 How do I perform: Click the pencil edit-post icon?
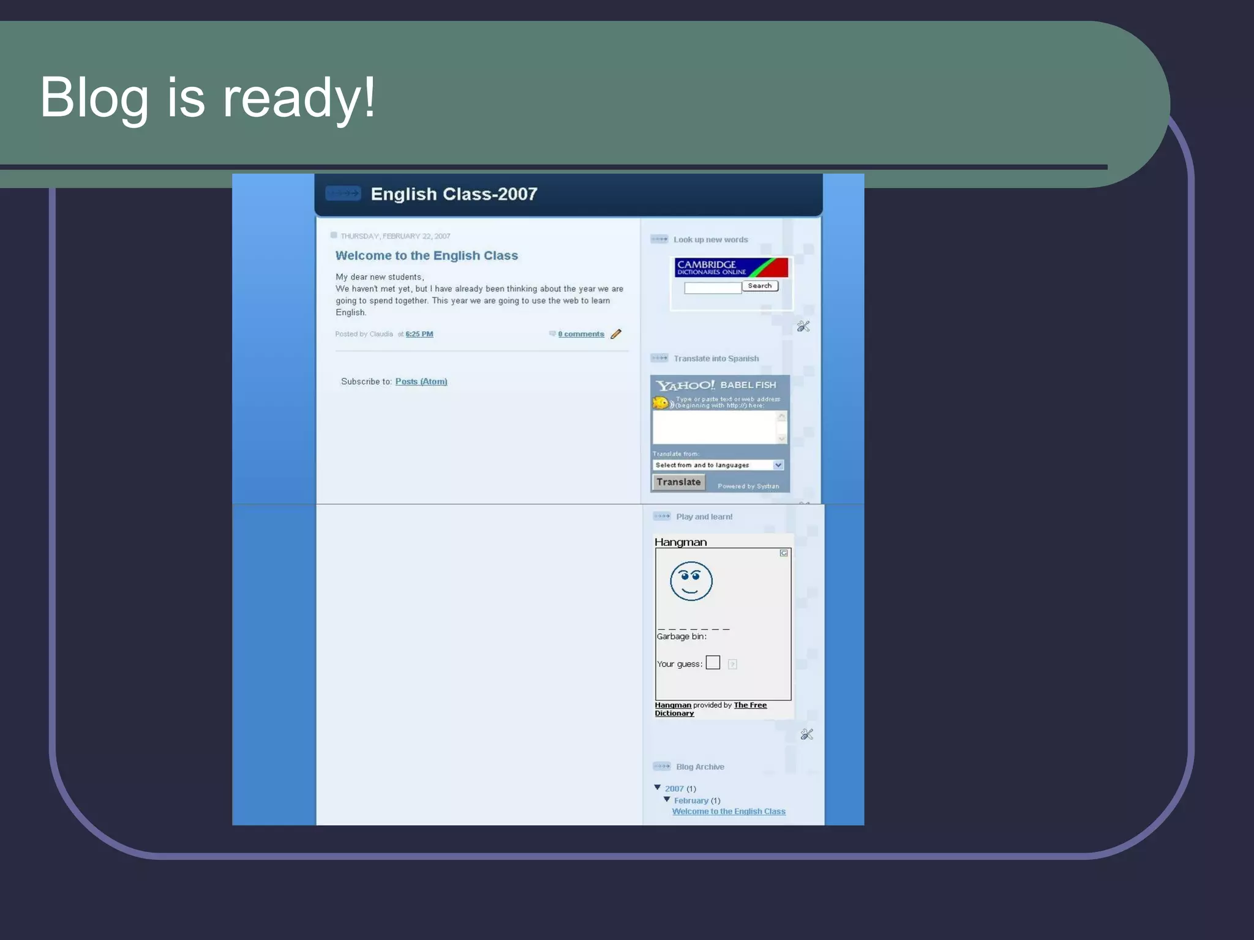[616, 334]
